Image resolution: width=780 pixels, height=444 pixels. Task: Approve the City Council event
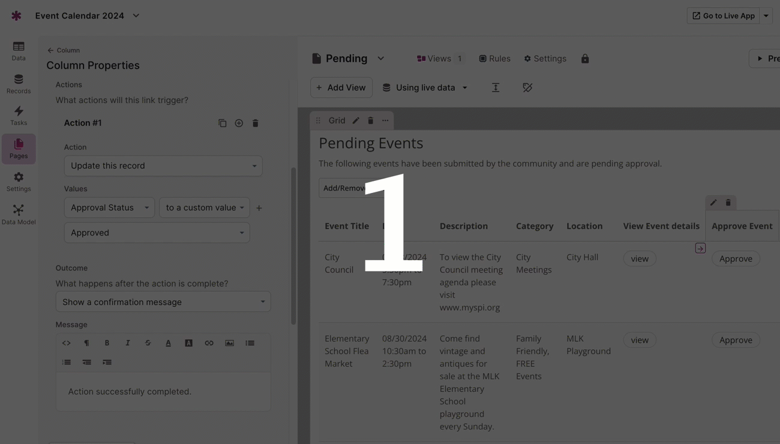(735, 258)
